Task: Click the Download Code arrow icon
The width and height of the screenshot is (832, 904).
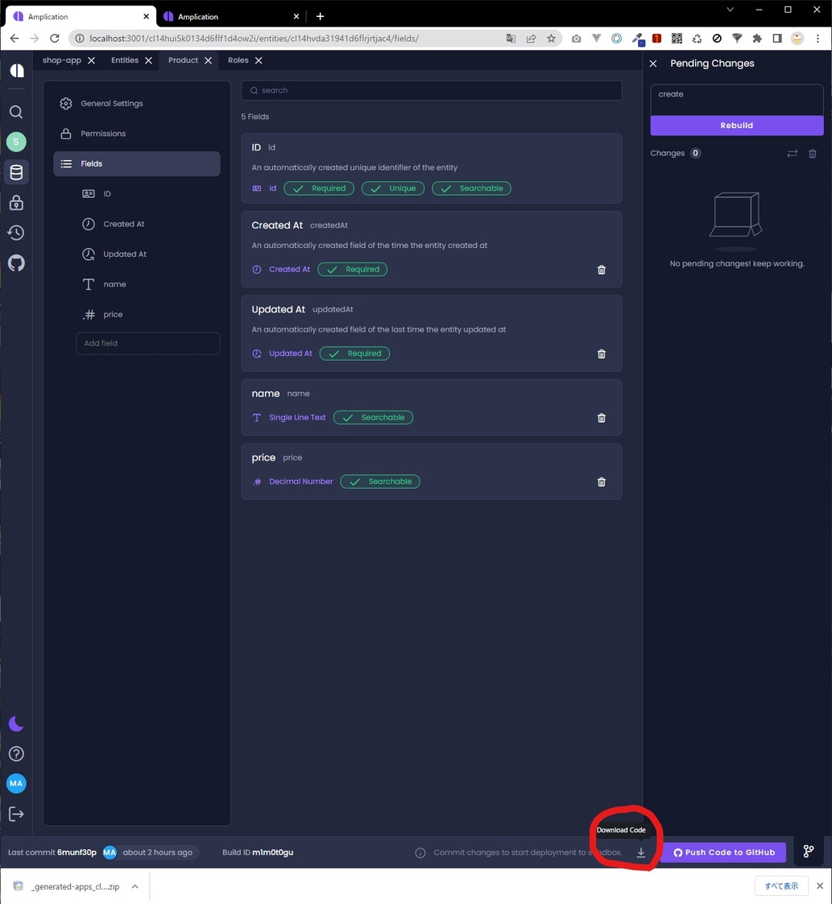Action: pos(641,852)
